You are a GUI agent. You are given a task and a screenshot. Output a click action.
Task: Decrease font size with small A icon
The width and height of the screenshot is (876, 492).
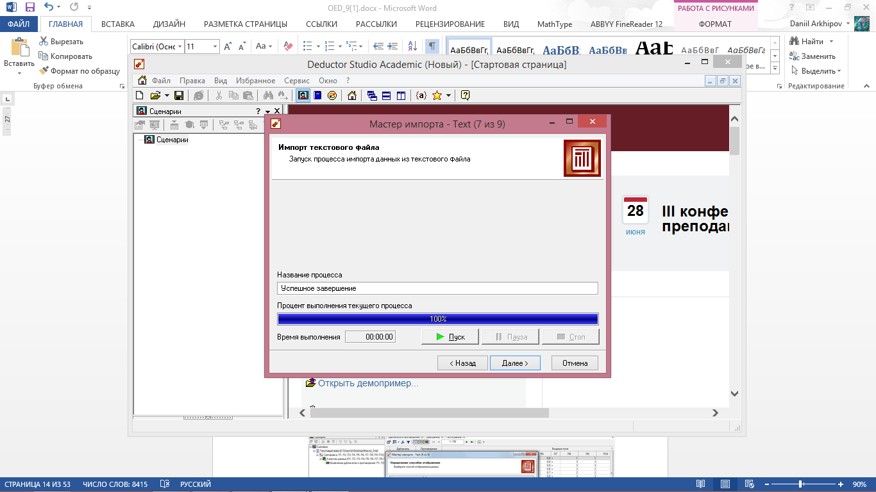click(242, 46)
